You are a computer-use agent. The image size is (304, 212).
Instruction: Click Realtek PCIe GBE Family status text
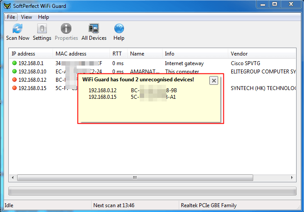[209, 205]
